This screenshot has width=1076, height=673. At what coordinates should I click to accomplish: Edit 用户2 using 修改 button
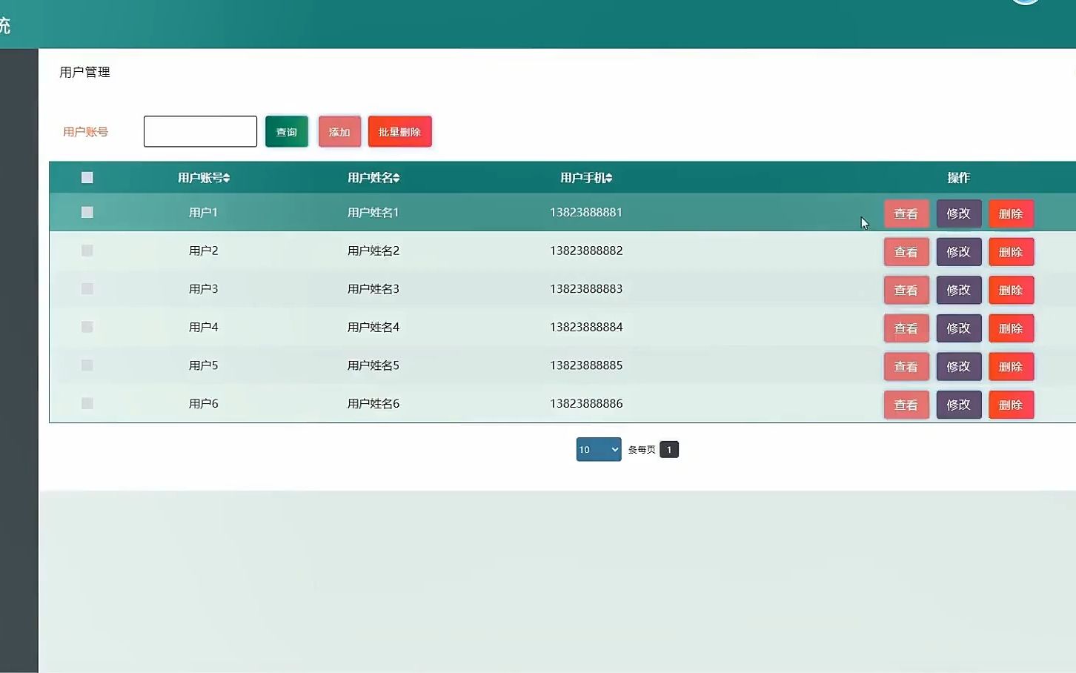click(959, 252)
